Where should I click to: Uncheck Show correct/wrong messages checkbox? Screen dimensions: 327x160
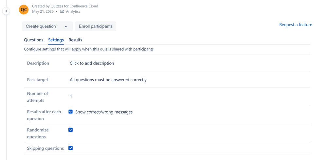(x=70, y=112)
